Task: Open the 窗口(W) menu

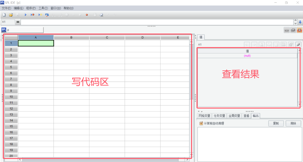Action: [x=56, y=8]
